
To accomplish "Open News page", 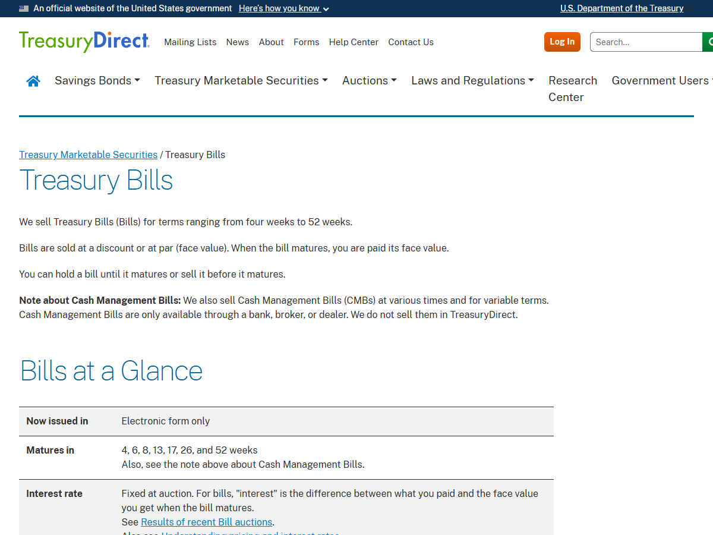I will tap(238, 42).
